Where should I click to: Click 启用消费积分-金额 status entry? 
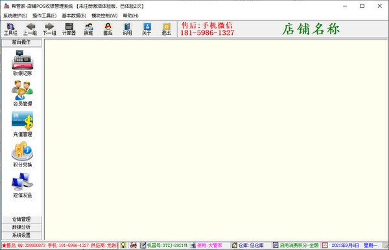click(x=299, y=245)
